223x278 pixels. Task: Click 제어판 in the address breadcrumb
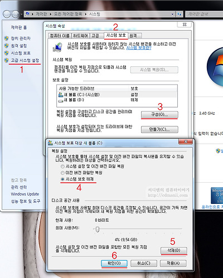coord(41,14)
